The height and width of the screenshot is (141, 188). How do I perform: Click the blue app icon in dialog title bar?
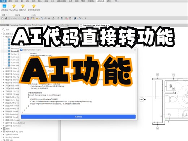click(21, 50)
